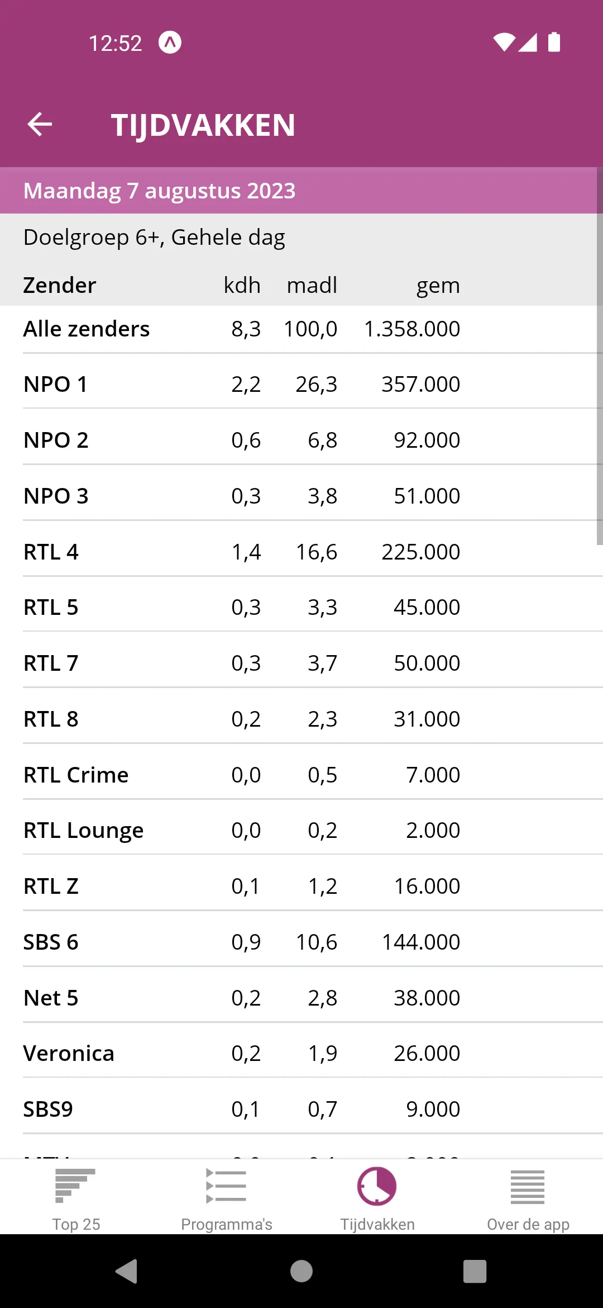Screen dimensions: 603x1308
Task: Sort by the kdh column header
Action: pyautogui.click(x=242, y=285)
